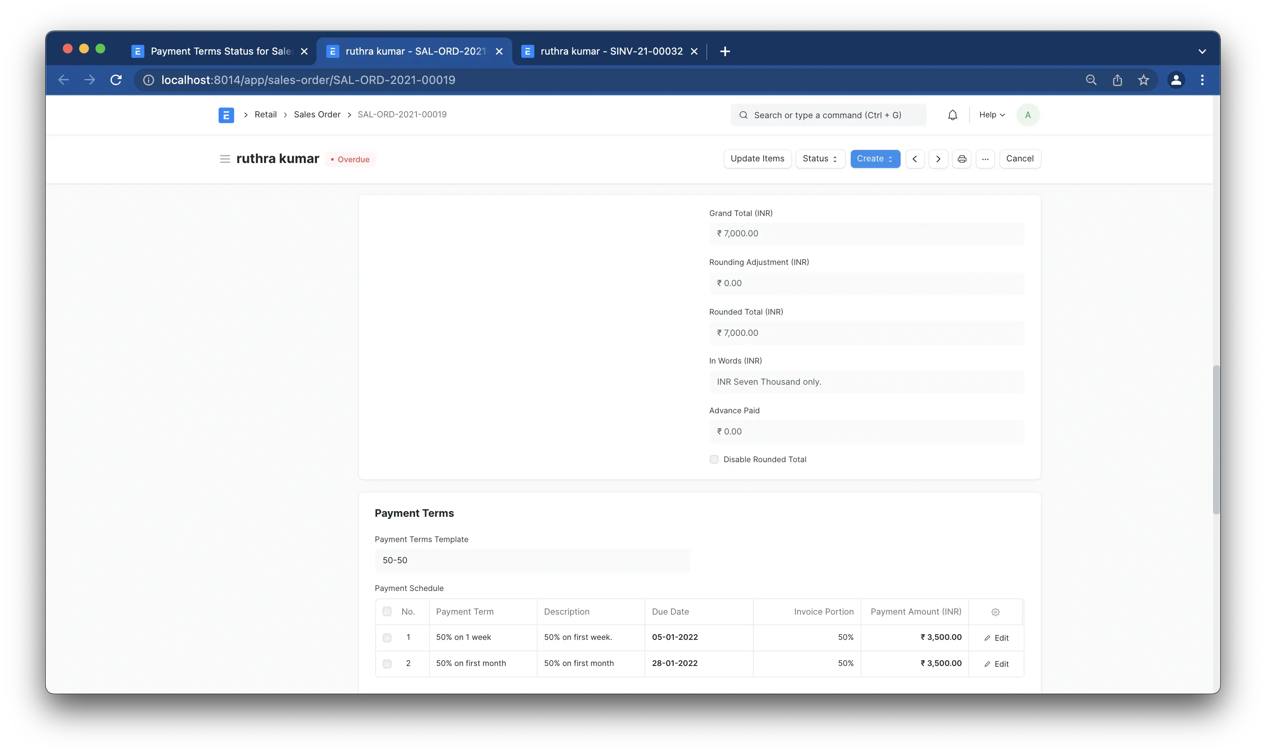
Task: Select checkbox for payment term row 1
Action: click(386, 637)
